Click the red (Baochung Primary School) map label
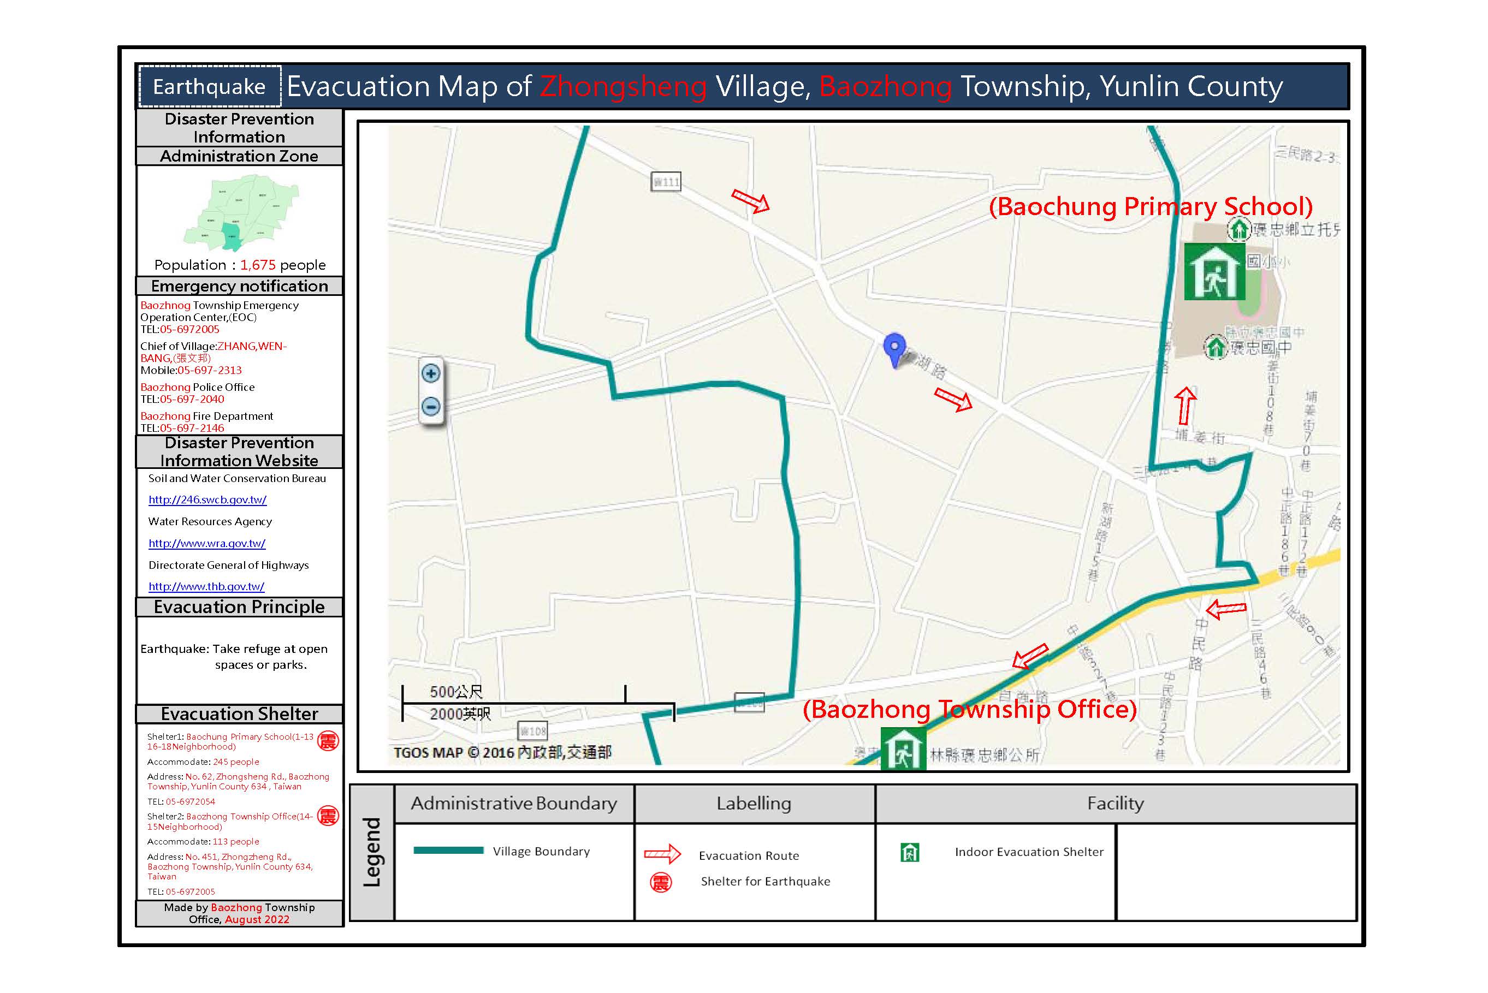Image resolution: width=1488 pixels, height=993 pixels. 1151,206
